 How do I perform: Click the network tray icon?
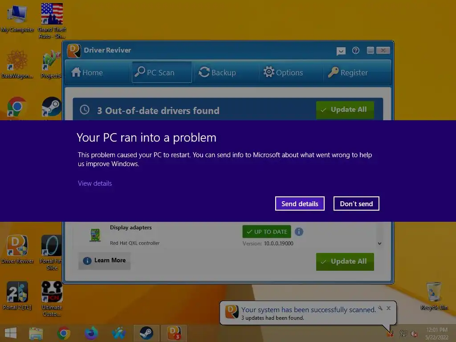(x=403, y=334)
